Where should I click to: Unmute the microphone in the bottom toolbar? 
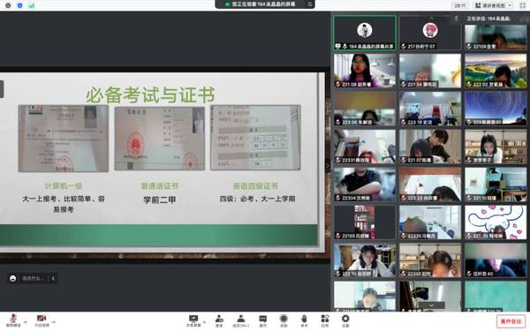[x=13, y=320]
